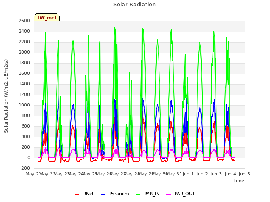270x202 pixels.
Task: Click the Jun 3 x-axis date label
Action: pos(216,174)
